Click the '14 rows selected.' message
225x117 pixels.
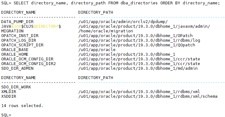22,106
